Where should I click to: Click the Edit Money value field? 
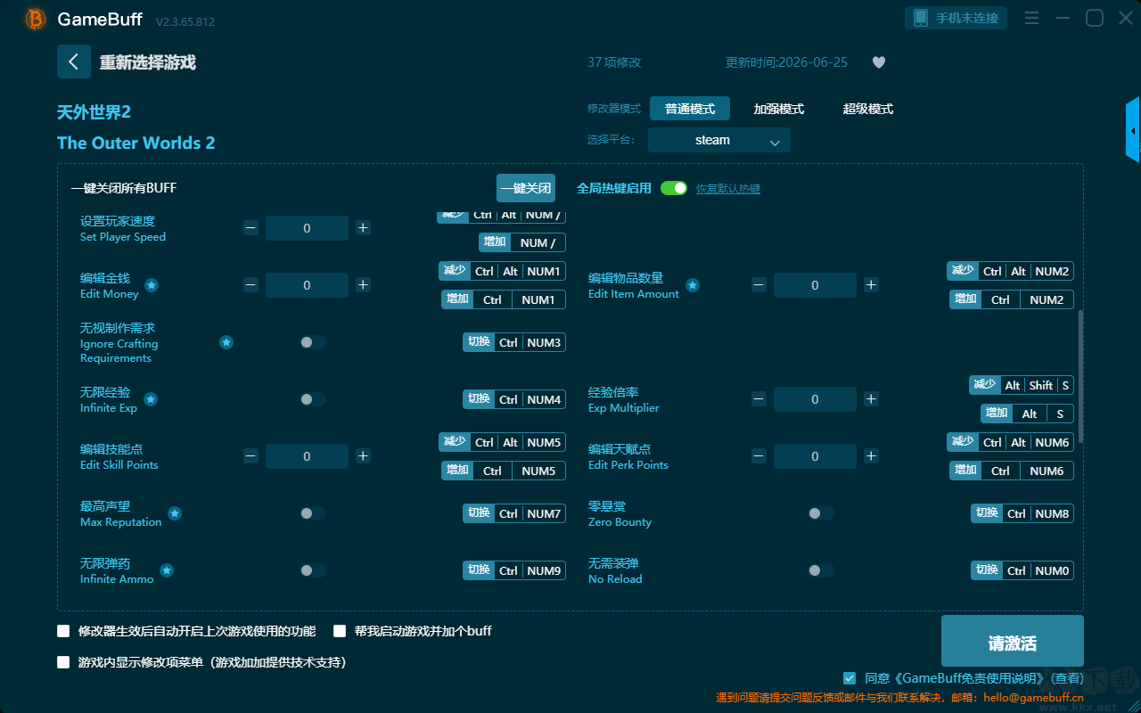pos(307,285)
